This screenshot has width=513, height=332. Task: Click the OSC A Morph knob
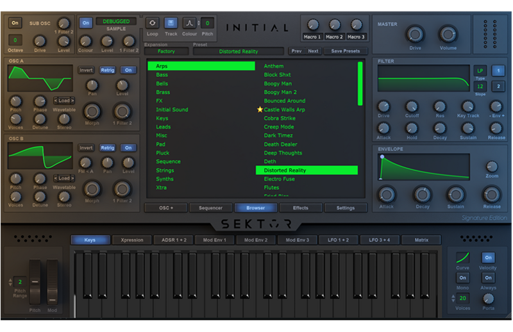point(92,112)
